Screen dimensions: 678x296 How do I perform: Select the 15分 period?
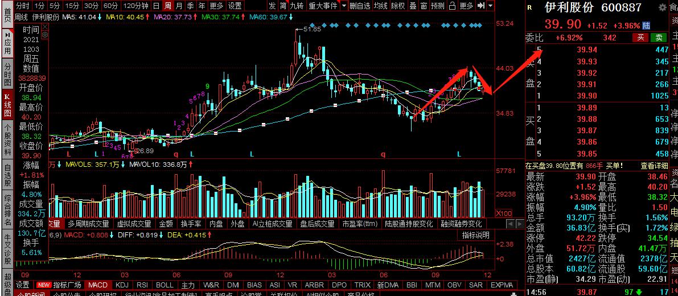[73, 6]
